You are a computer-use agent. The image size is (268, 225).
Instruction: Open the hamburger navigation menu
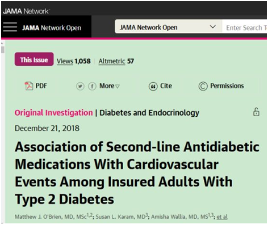click(10, 27)
